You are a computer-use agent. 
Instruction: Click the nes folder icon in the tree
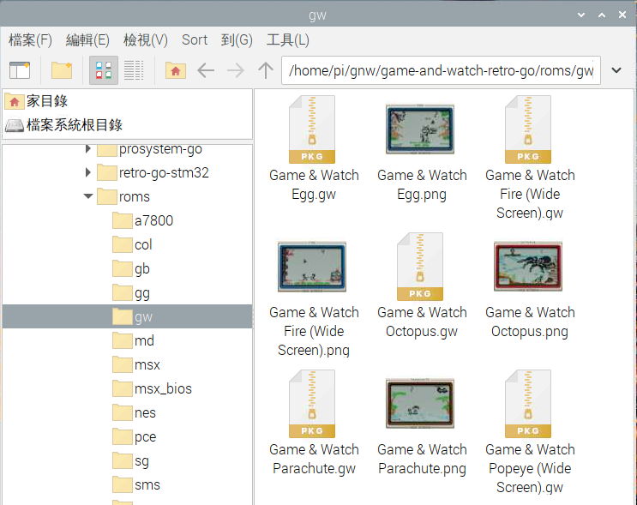[x=123, y=412]
